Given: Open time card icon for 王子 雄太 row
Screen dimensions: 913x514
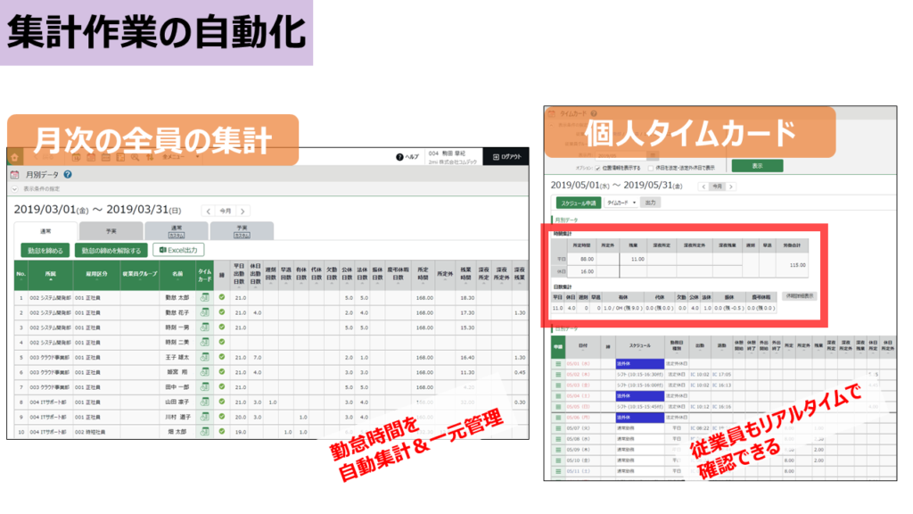Looking at the screenshot, I should [204, 357].
